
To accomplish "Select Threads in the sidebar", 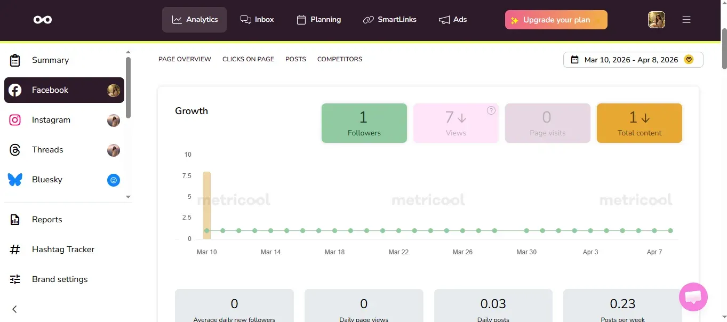I will (64, 150).
